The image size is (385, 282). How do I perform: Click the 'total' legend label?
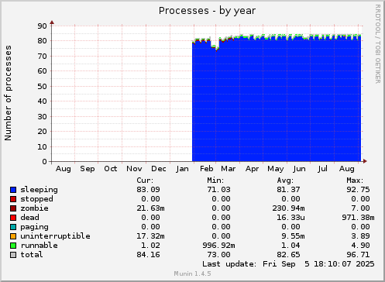(x=32, y=255)
